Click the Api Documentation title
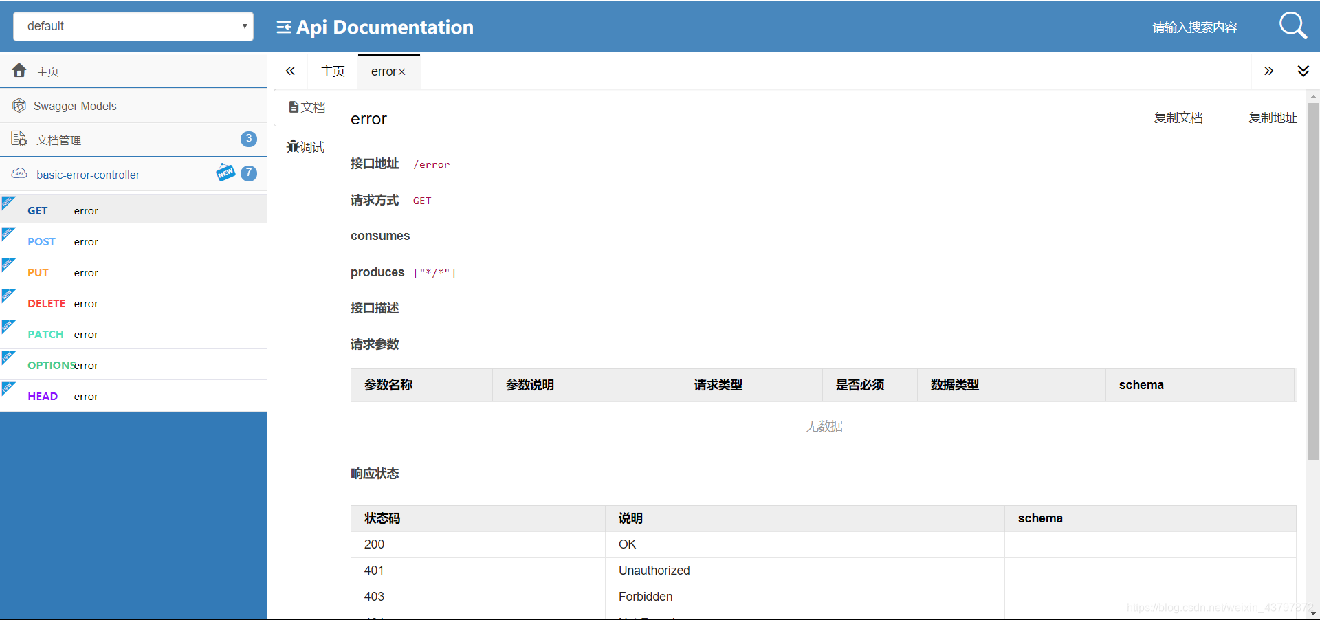The height and width of the screenshot is (620, 1320). coord(385,27)
